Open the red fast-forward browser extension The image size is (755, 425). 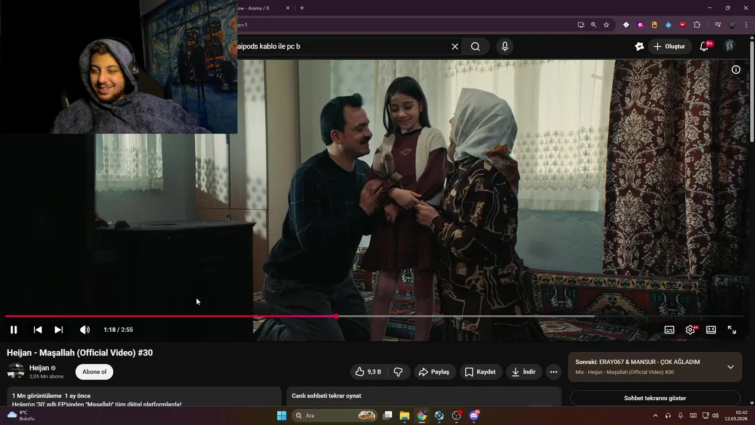(x=682, y=25)
